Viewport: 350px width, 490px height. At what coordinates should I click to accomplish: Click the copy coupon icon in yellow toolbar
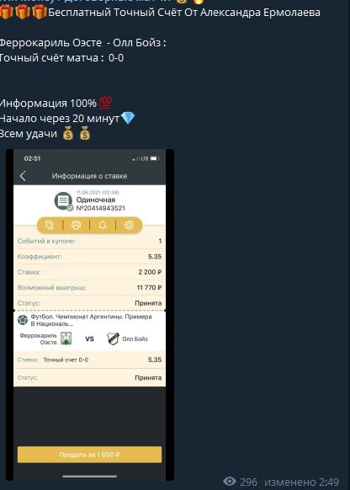tap(50, 225)
